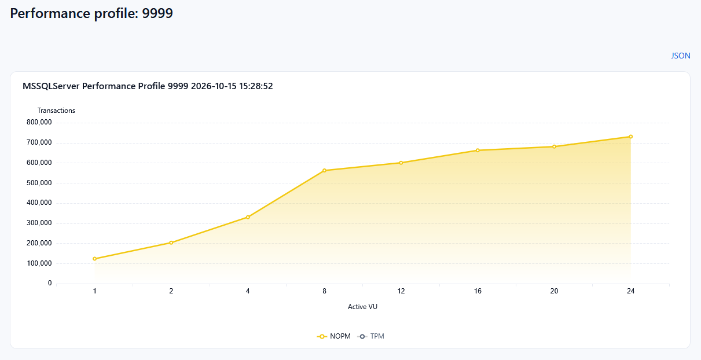Click the x-axis label 24

point(630,291)
